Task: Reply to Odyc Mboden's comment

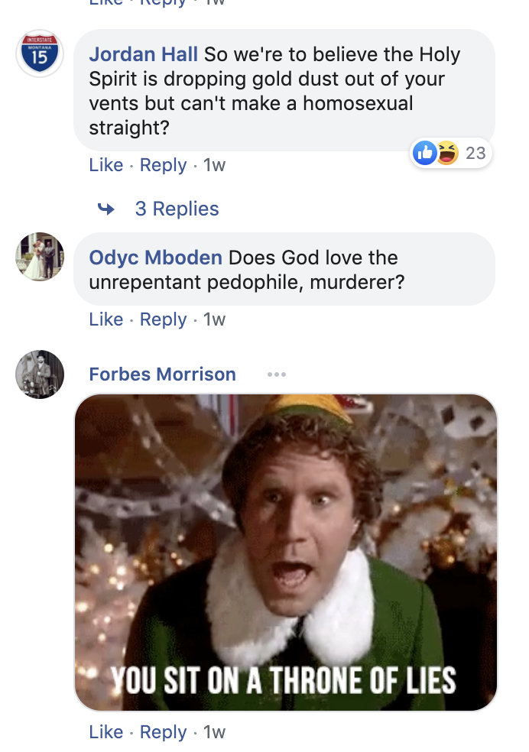Action: (x=163, y=320)
